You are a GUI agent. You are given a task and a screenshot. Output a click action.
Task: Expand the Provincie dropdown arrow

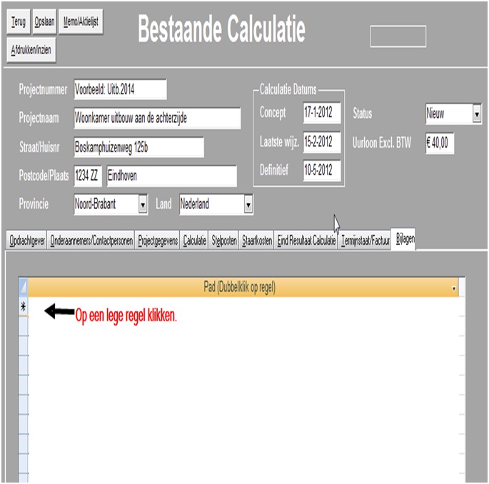(143, 205)
